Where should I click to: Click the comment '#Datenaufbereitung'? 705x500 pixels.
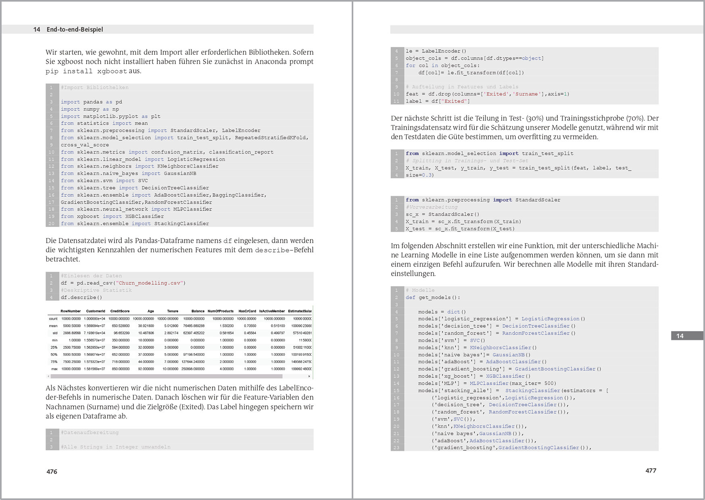(90, 433)
